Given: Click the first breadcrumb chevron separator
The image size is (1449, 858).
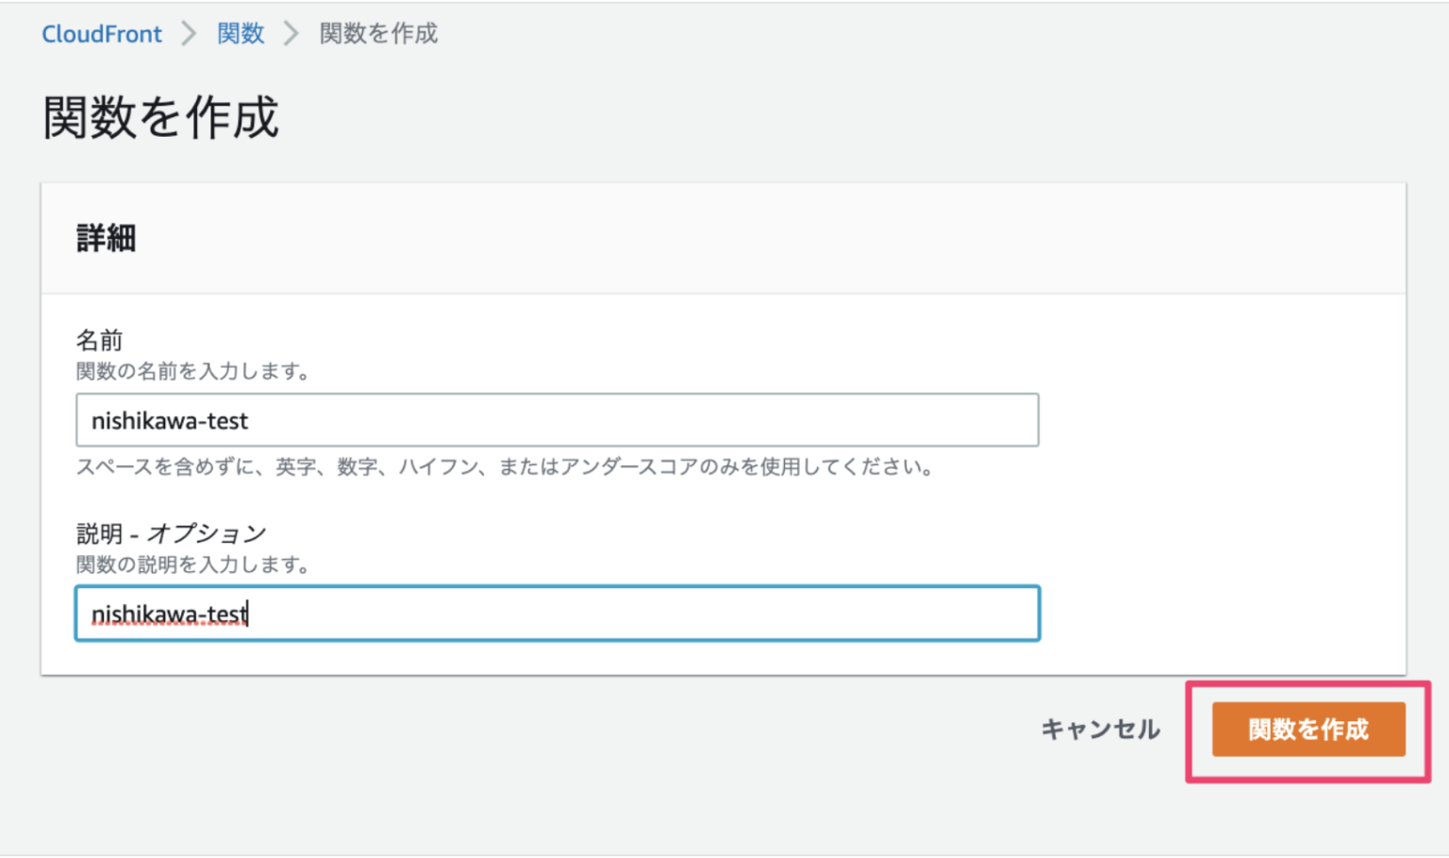Looking at the screenshot, I should point(190,33).
